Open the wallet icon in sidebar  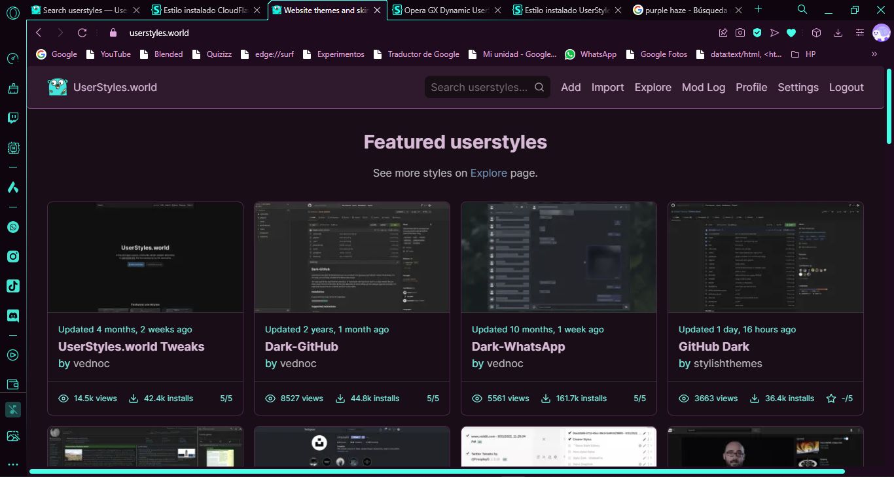tap(12, 384)
